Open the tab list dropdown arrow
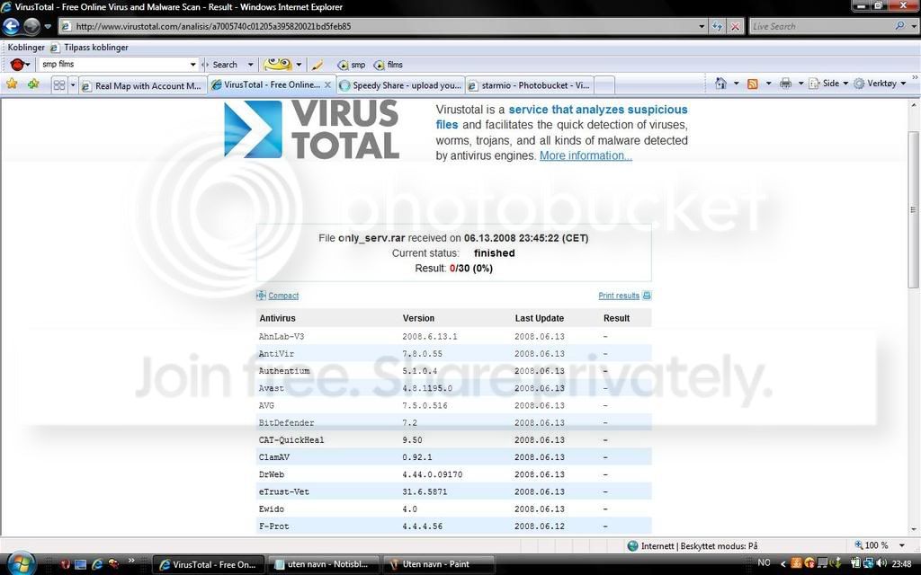Image resolution: width=921 pixels, height=575 pixels. point(73,85)
